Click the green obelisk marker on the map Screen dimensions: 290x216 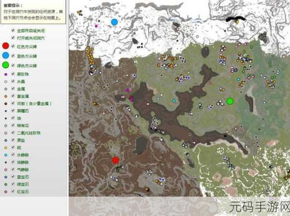(x=230, y=101)
